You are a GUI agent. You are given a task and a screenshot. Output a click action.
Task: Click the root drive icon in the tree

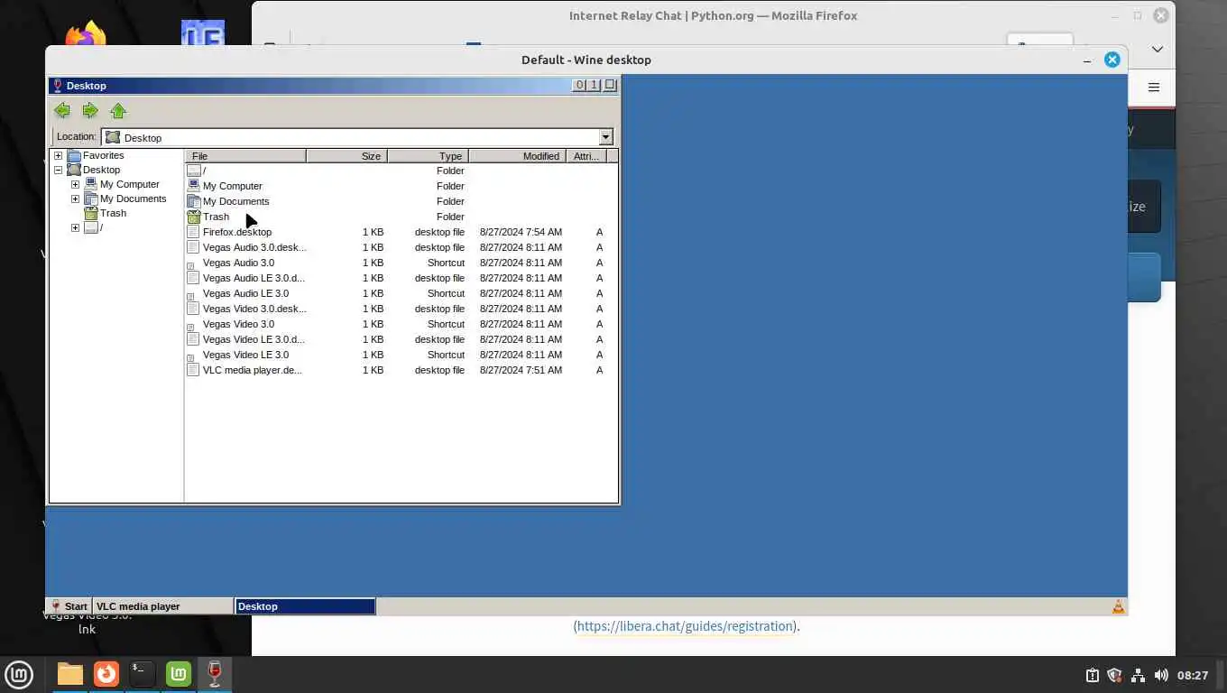[91, 227]
